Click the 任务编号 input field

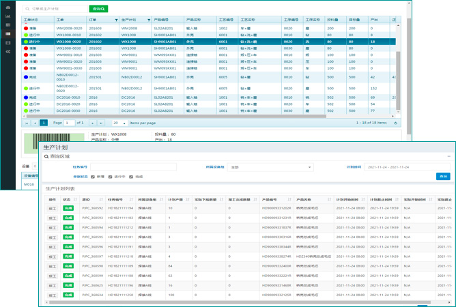(x=133, y=166)
